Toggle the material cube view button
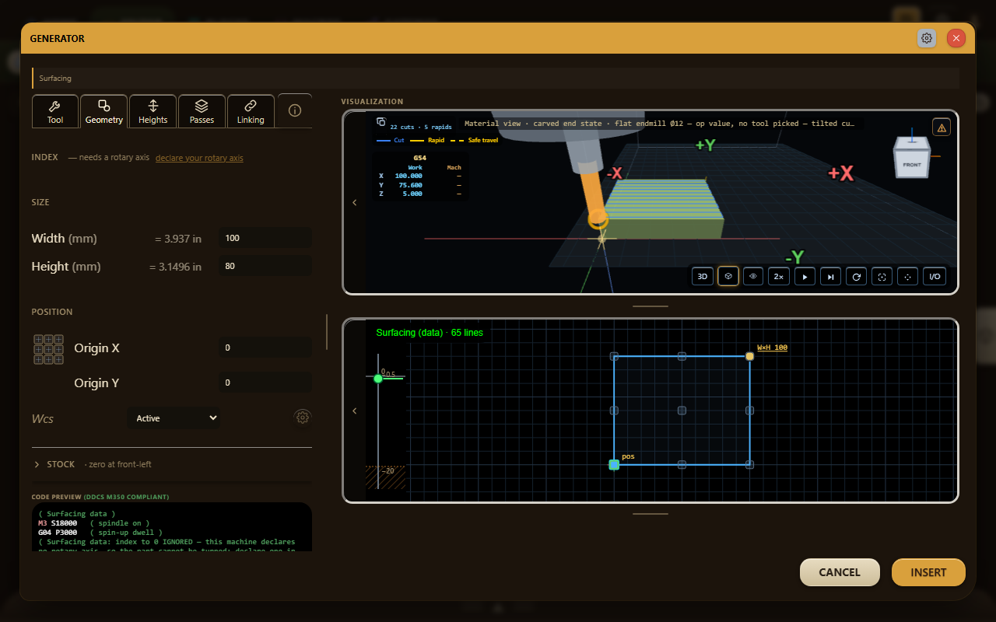996x622 pixels. tap(728, 276)
